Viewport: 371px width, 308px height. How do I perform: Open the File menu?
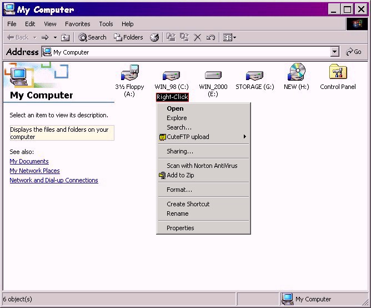click(x=12, y=24)
